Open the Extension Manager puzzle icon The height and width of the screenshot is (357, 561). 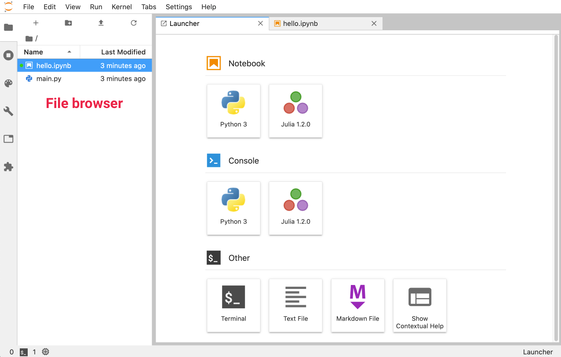pyautogui.click(x=8, y=167)
